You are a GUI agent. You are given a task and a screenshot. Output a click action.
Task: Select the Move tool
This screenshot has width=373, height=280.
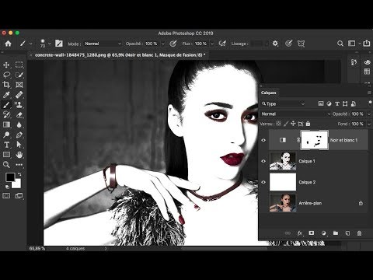click(x=6, y=65)
